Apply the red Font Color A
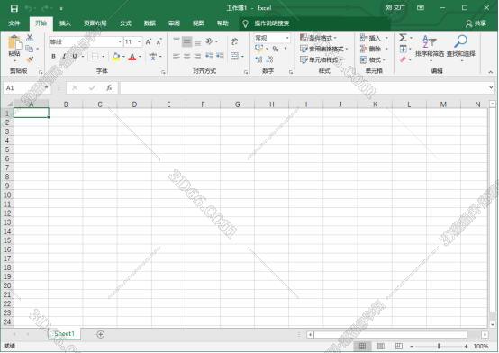Image resolution: width=499 pixels, height=353 pixels. pos(132,57)
